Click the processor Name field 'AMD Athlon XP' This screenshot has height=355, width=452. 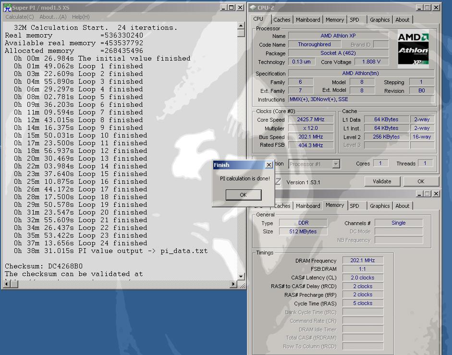coord(339,36)
